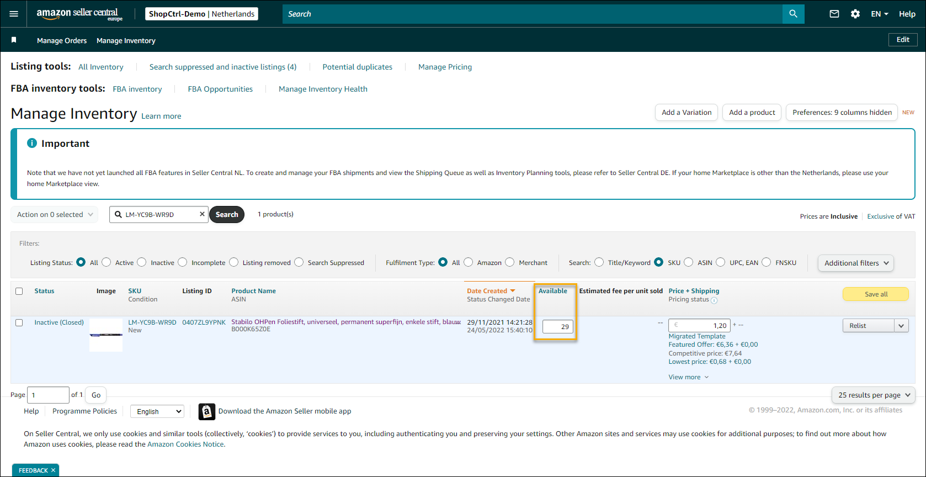This screenshot has height=477, width=926.
Task: Click the Go page button
Action: coord(96,395)
